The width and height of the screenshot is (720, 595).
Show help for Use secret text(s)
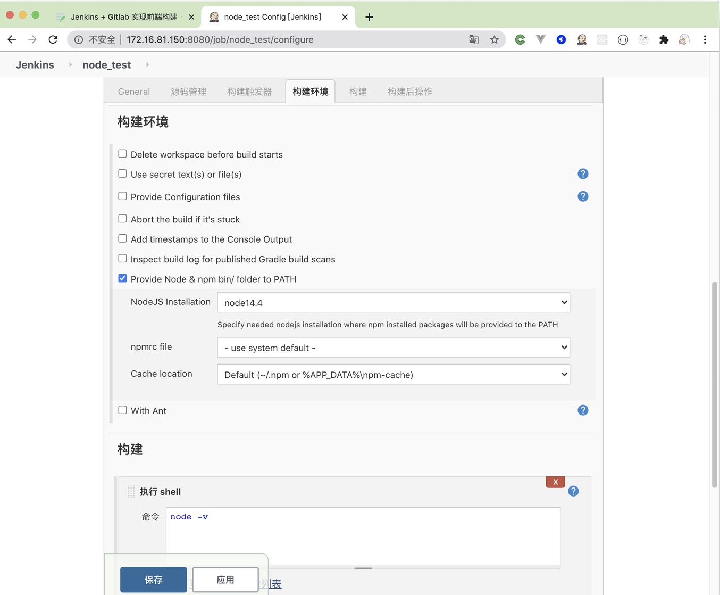[x=583, y=174]
